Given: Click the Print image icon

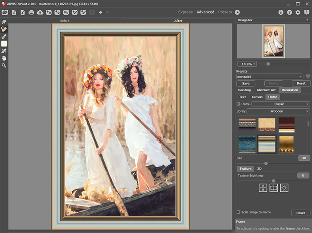Looking at the screenshot, I should tap(31, 12).
